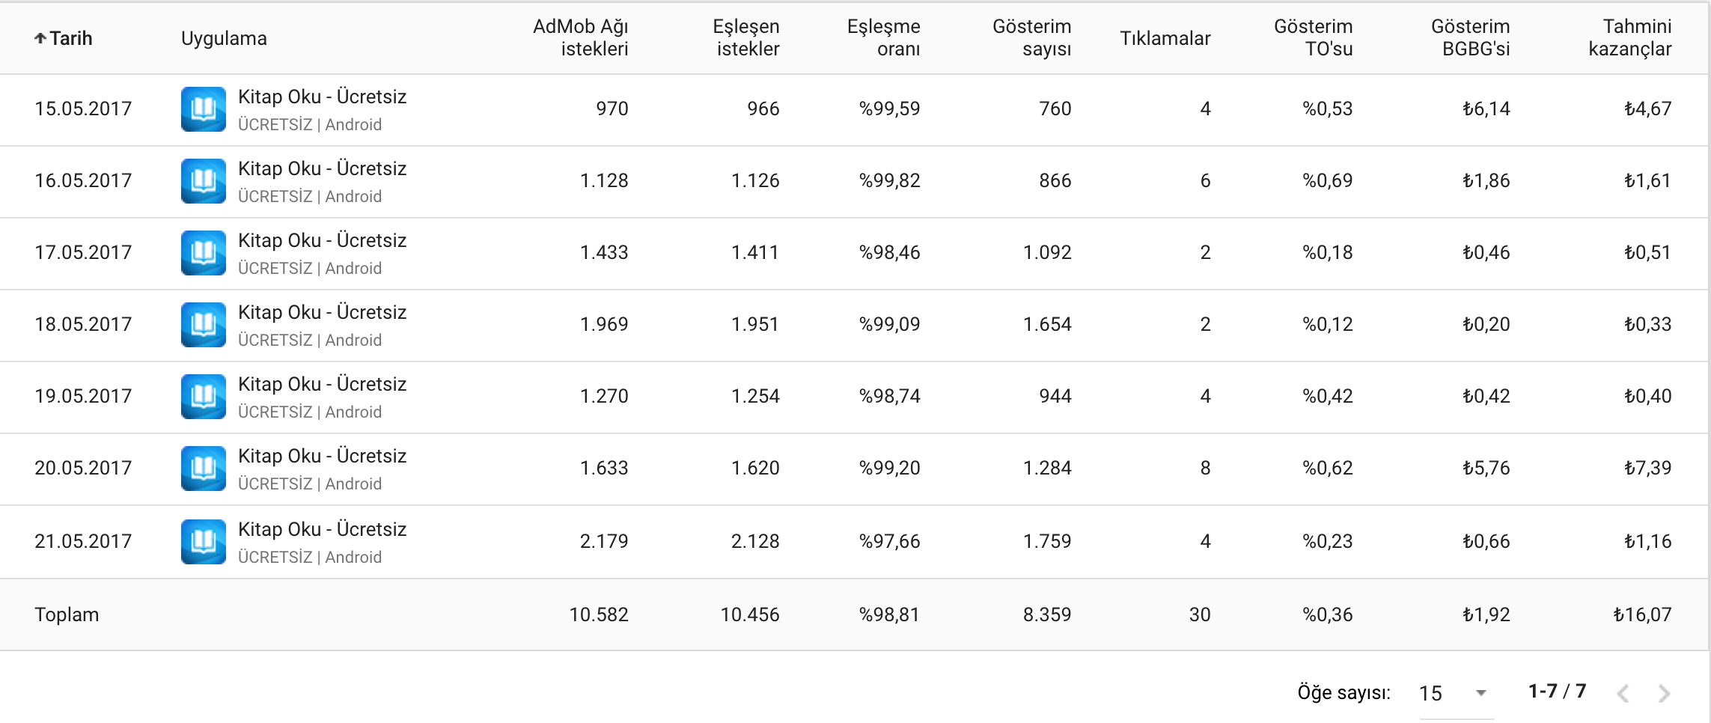Go to previous page with left chevron

[1623, 694]
